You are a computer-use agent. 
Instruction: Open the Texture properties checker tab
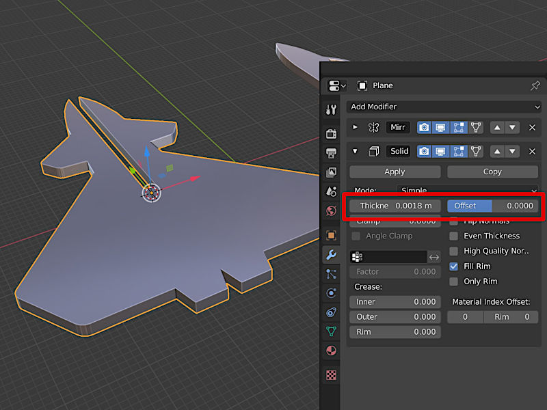(331, 375)
